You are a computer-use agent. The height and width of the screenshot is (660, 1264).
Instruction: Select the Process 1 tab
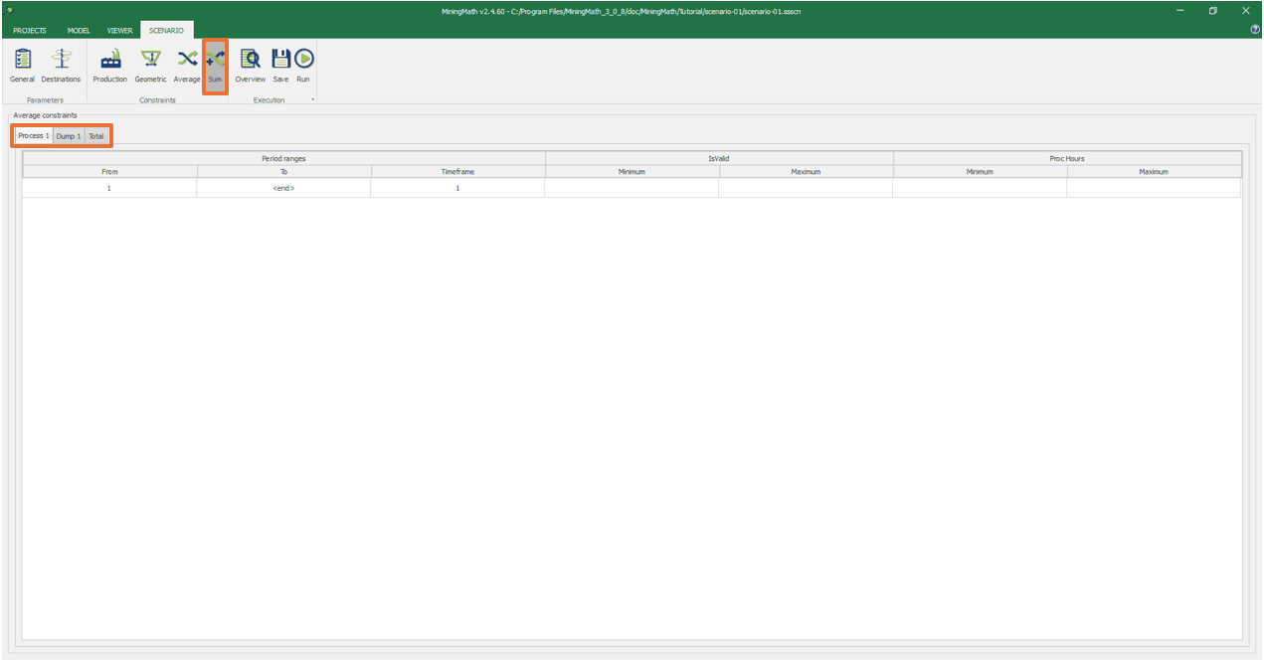33,135
